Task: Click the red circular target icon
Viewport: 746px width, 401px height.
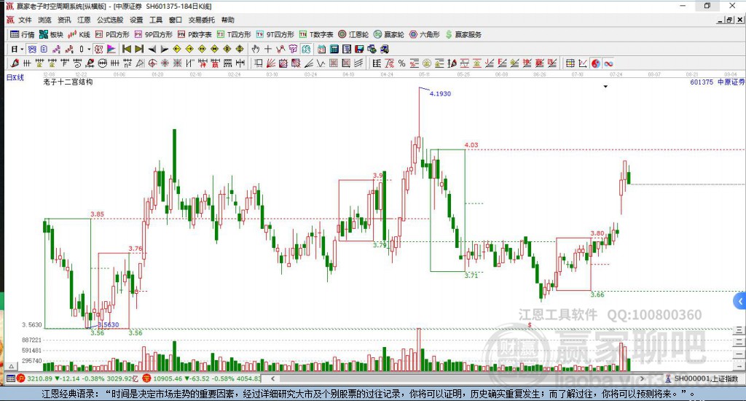Action: [152, 63]
